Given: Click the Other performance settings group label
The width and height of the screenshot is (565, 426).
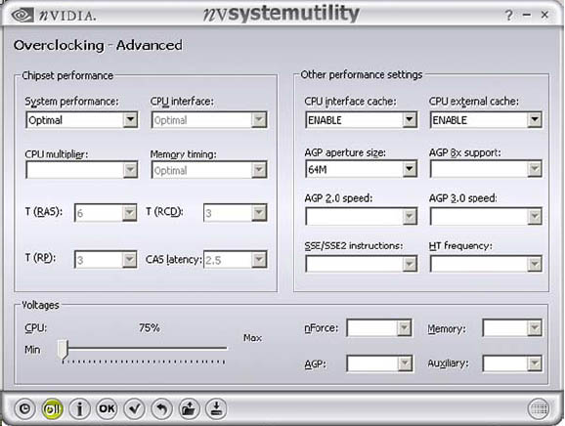Looking at the screenshot, I should pyautogui.click(x=362, y=74).
